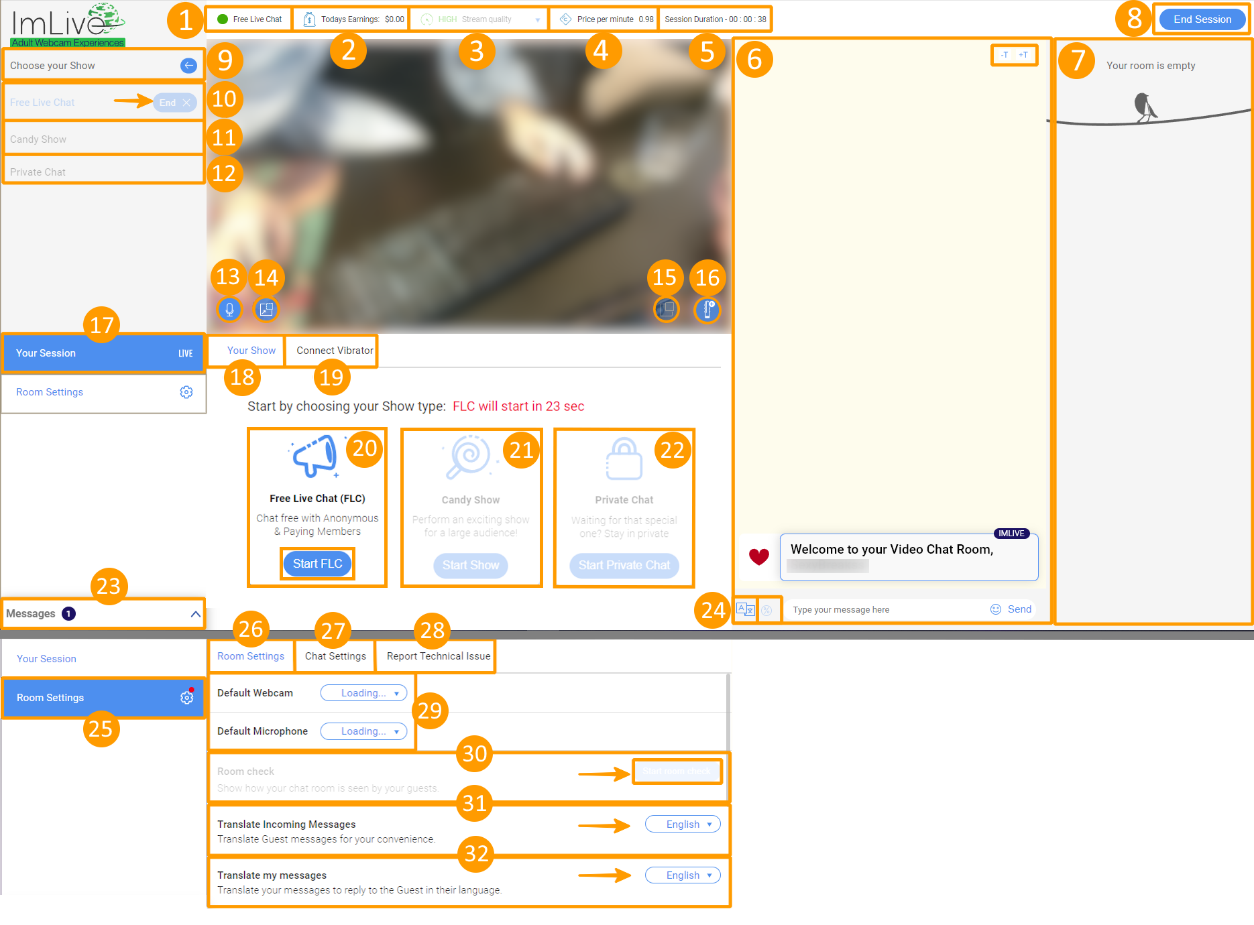
Task: Click the percent discount icon in chat
Action: [x=767, y=610]
